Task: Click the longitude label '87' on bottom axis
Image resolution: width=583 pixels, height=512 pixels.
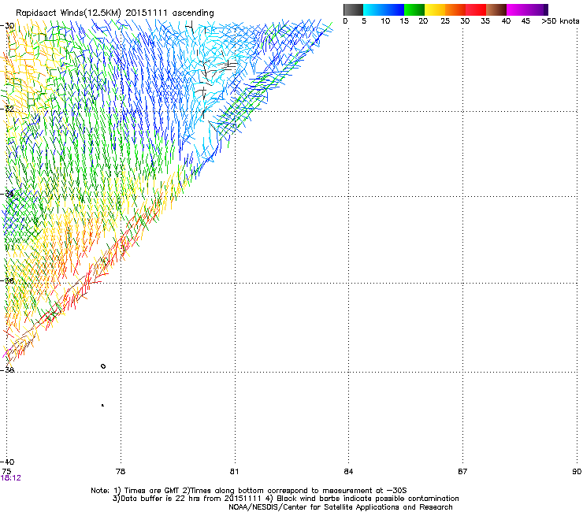Action: pos(462,472)
